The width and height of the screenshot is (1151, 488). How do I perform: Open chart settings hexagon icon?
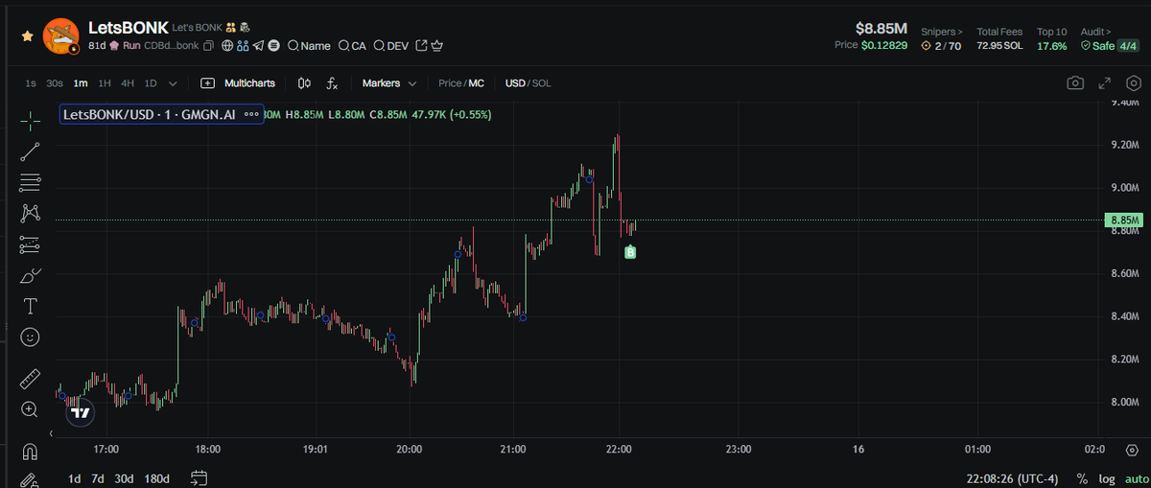click(1133, 83)
